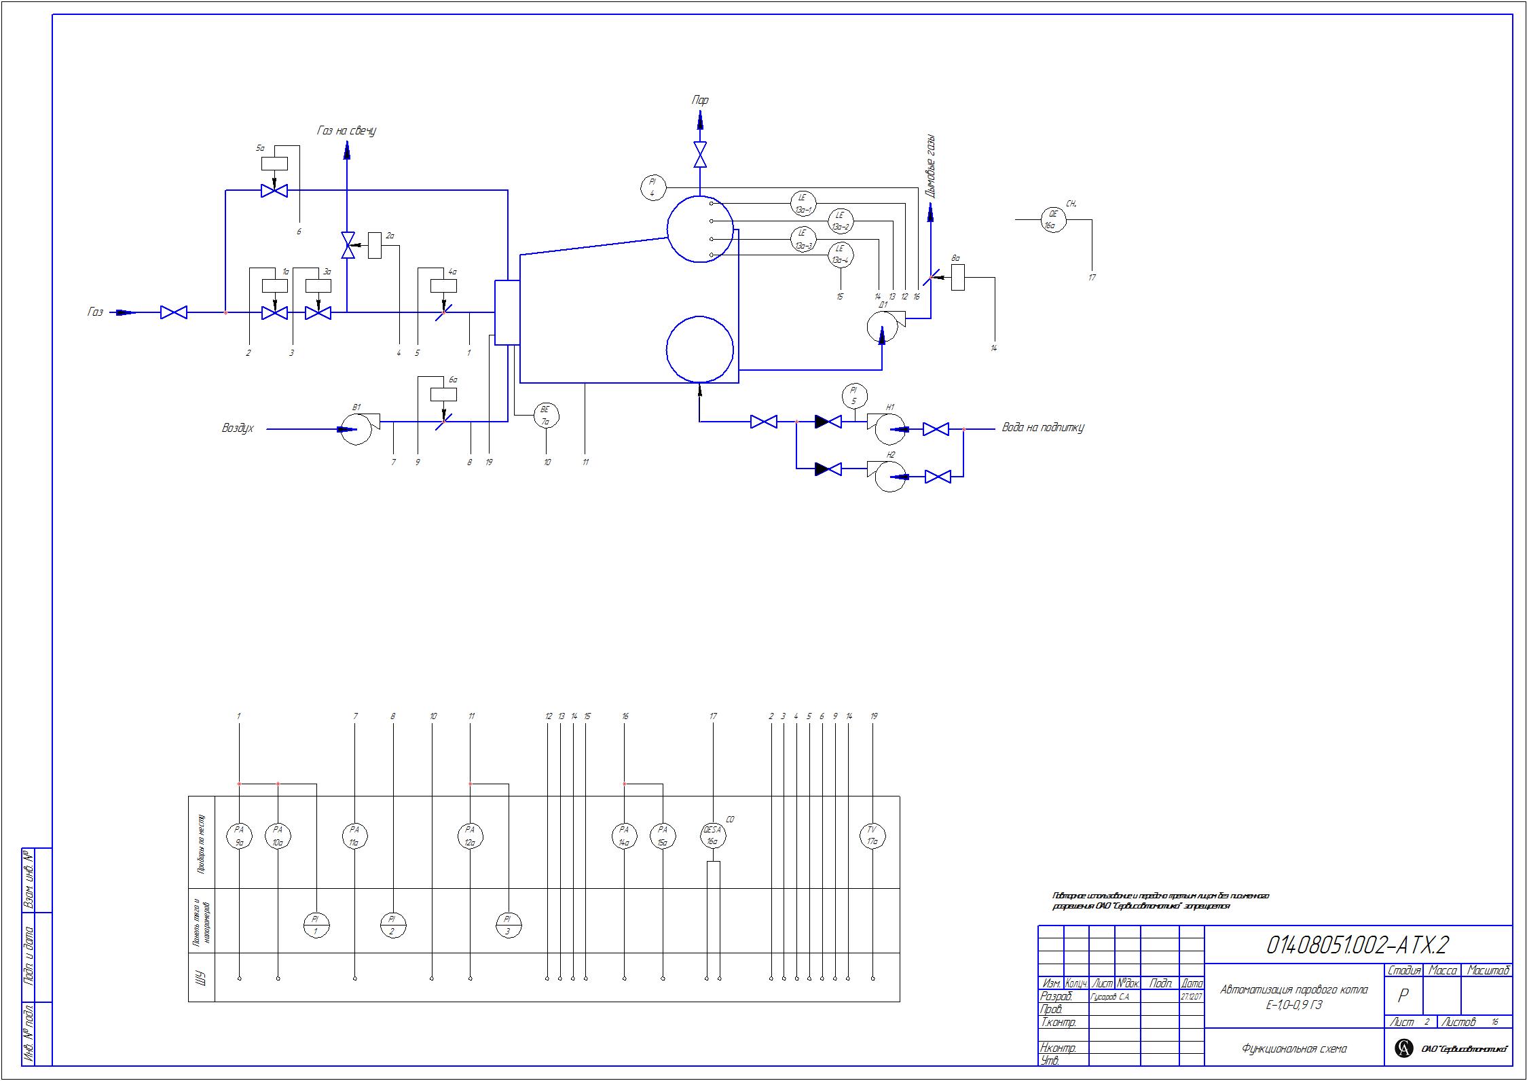Click the burner rectangle on boiler front
Viewport: 1527px width, 1081px height.
coord(507,312)
